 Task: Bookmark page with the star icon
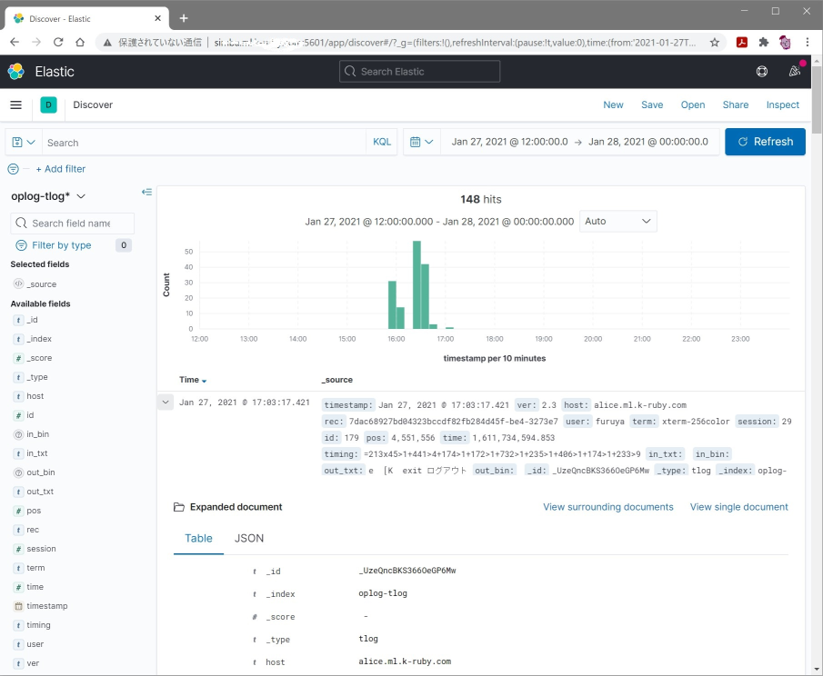(715, 43)
